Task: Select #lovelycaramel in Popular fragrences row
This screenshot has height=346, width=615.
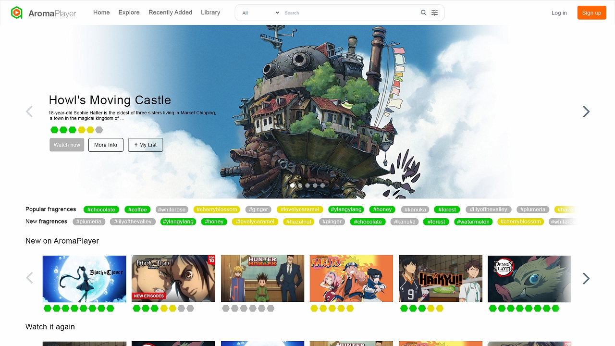Action: [x=300, y=210]
